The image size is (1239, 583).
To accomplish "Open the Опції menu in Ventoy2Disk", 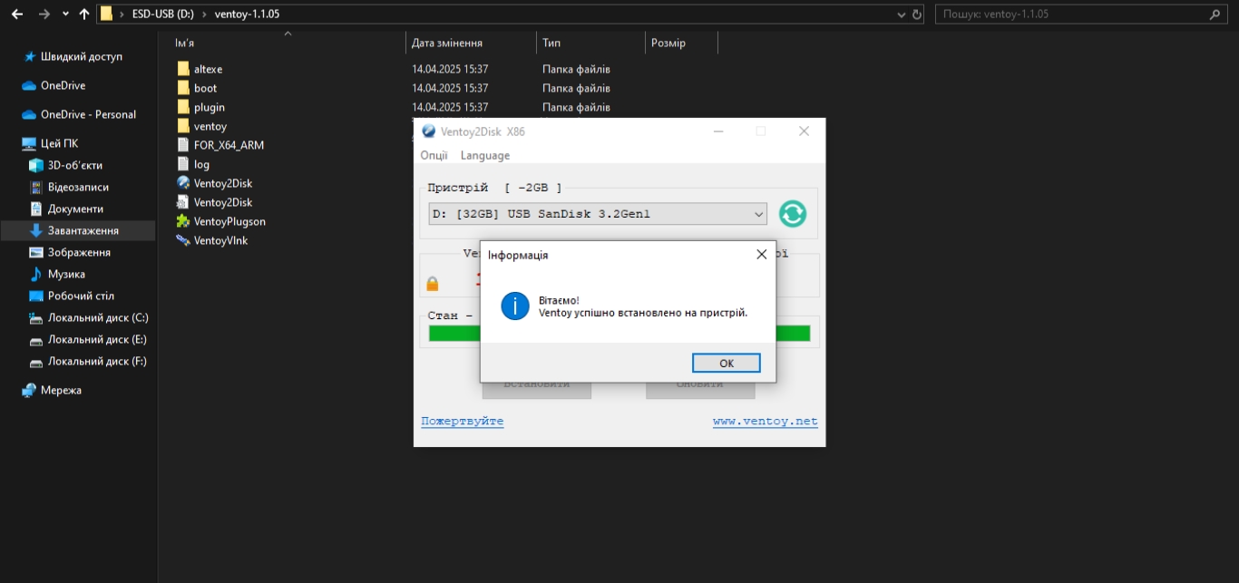I will tap(434, 155).
